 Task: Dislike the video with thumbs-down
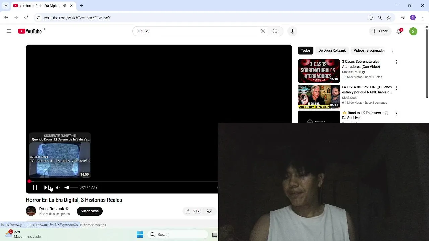tap(209, 211)
